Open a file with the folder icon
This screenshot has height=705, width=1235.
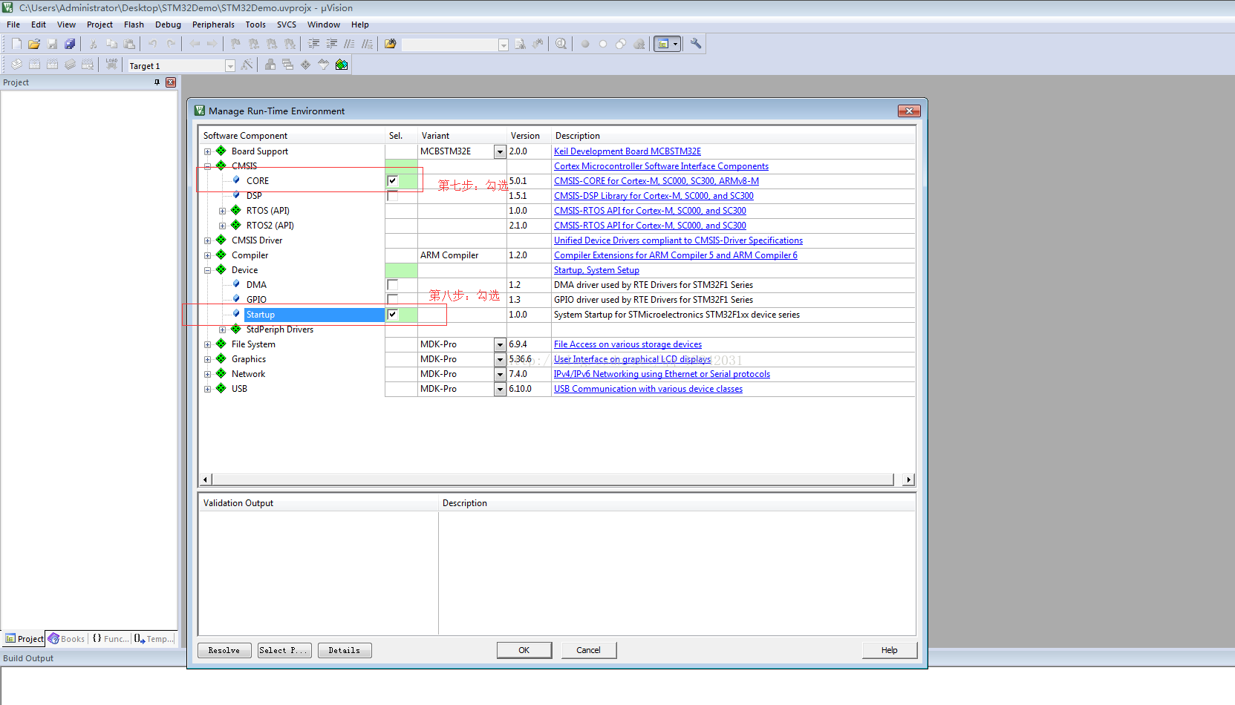point(34,44)
